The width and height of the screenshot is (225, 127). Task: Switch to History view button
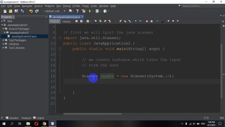pos(66,22)
